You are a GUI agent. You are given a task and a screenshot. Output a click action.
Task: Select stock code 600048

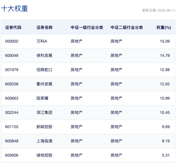tap(12, 56)
